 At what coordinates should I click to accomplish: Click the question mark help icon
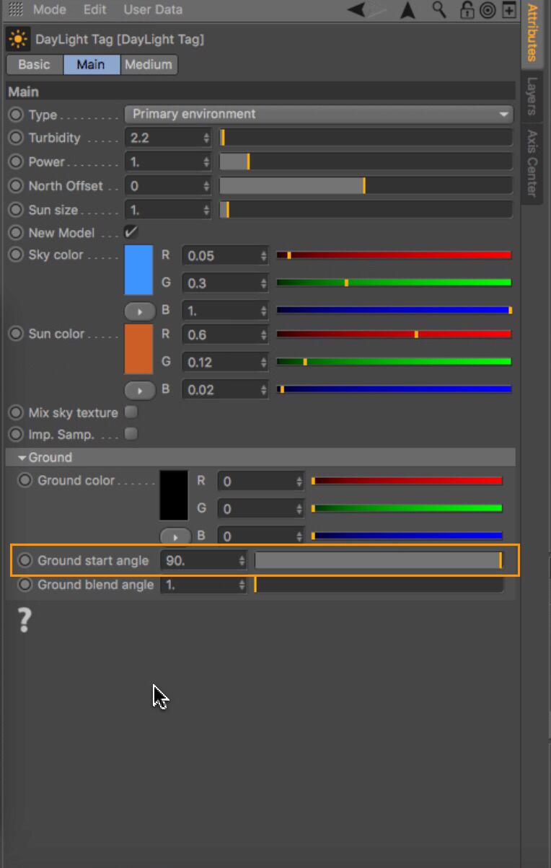(x=25, y=620)
